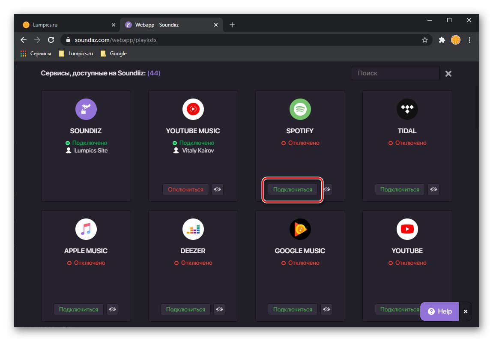493x341 pixels.
Task: Open the browser extensions menu
Action: (442, 40)
